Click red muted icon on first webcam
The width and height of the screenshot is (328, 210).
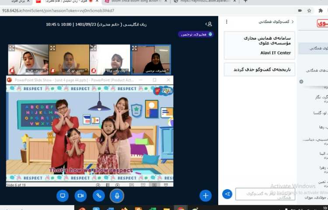[x=12, y=71]
